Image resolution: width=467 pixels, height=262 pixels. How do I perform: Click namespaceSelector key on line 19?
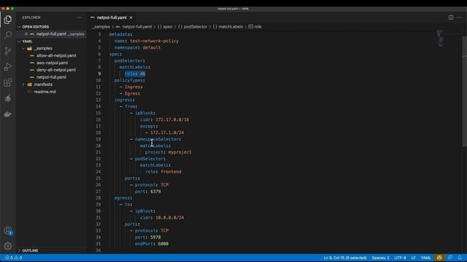pos(157,139)
